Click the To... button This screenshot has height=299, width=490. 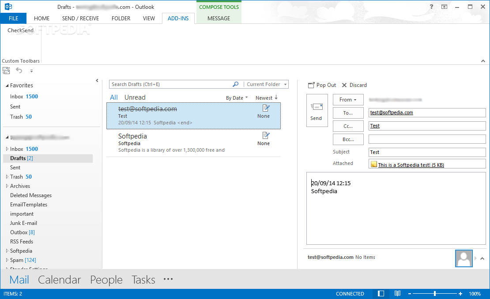[x=348, y=113]
